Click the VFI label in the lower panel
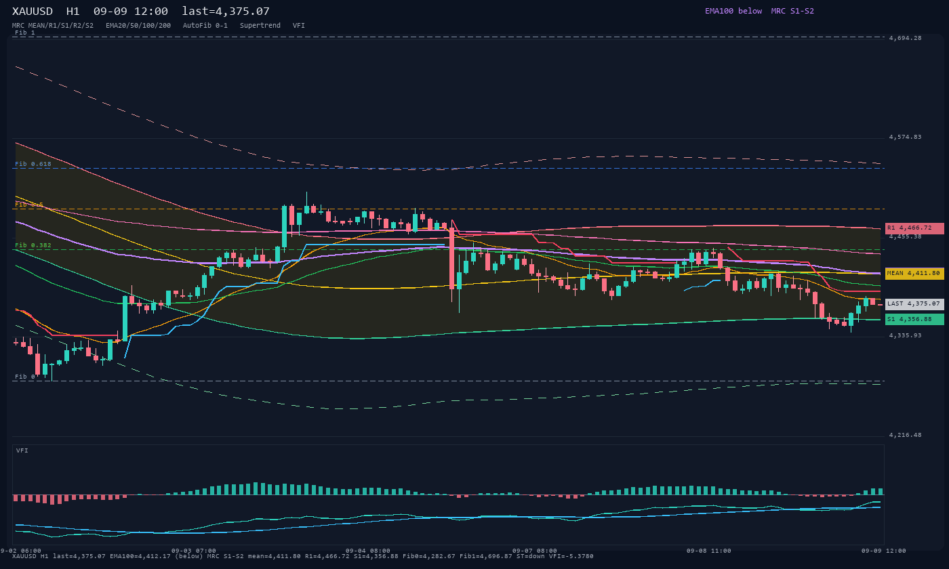The width and height of the screenshot is (949, 569). click(22, 450)
